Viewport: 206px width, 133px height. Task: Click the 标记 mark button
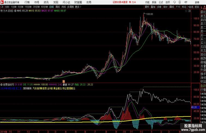click(x=184, y=7)
